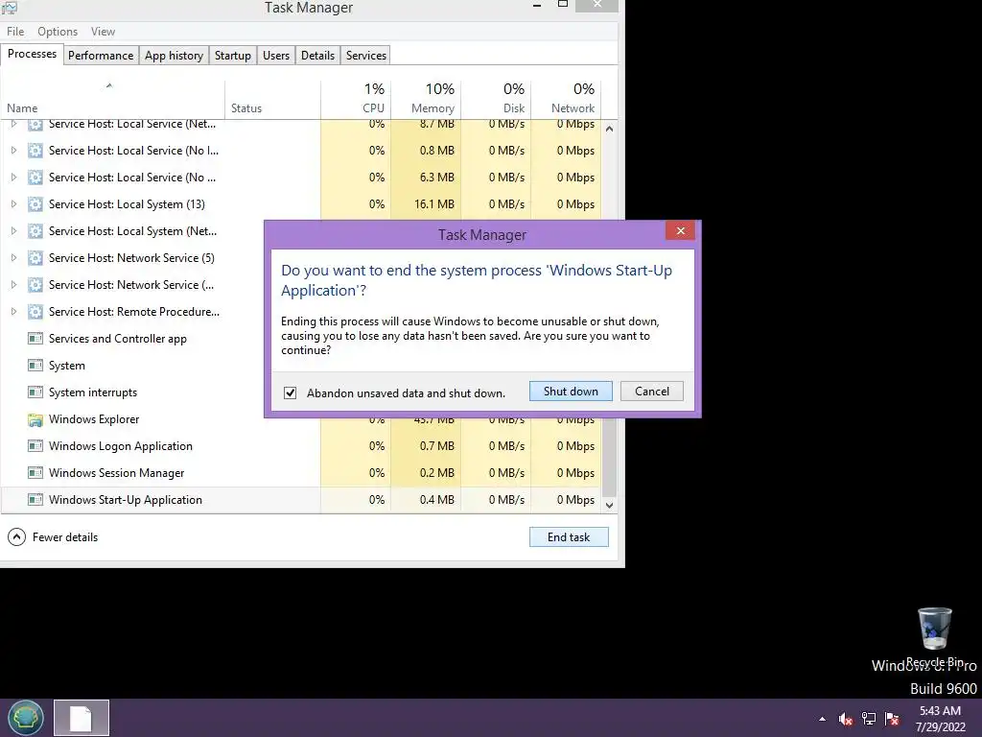Sort by the Network column header

coord(566,100)
